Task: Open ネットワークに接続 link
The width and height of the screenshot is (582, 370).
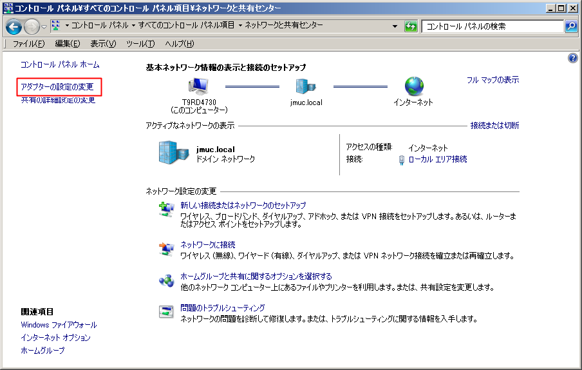Action: coord(207,245)
